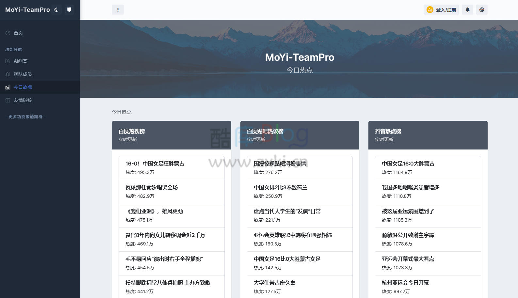Click the target settings icon
This screenshot has height=298, width=518.
coord(482,10)
